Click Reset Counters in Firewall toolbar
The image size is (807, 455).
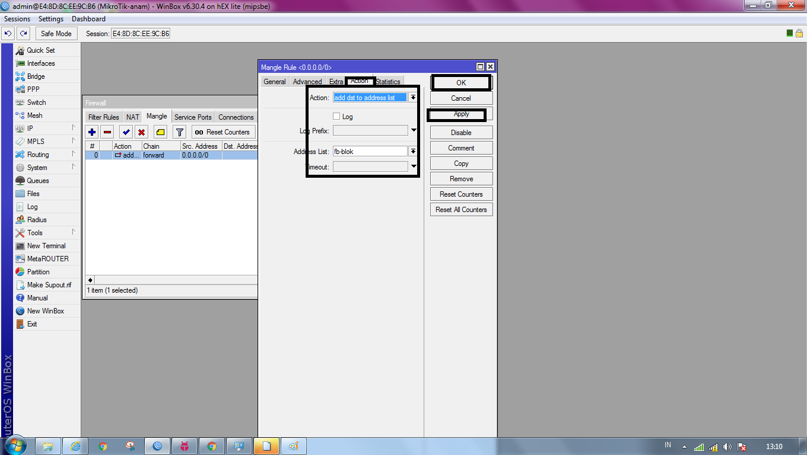click(223, 132)
